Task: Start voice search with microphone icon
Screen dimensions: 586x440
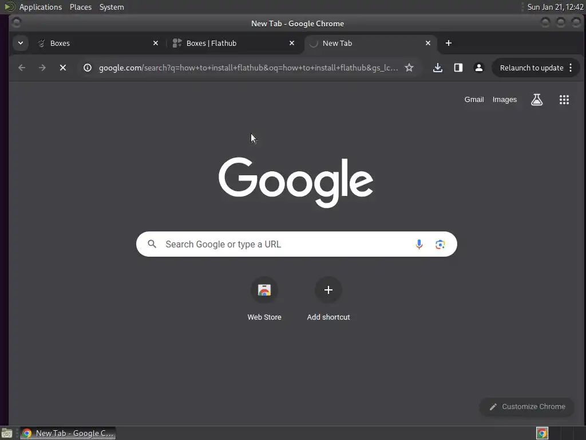Action: point(419,244)
